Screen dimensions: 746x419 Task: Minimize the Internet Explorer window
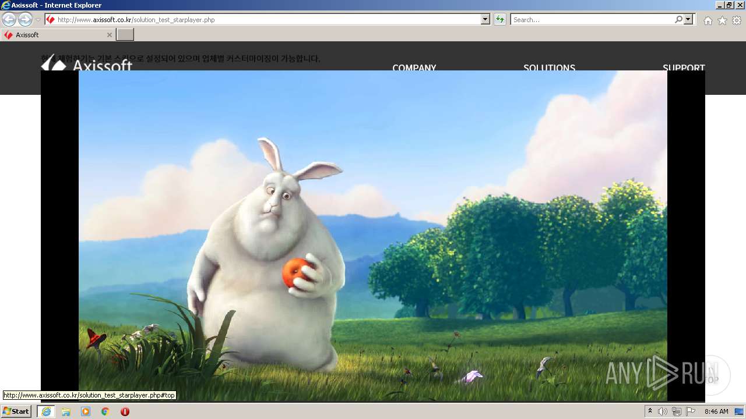[x=720, y=5]
